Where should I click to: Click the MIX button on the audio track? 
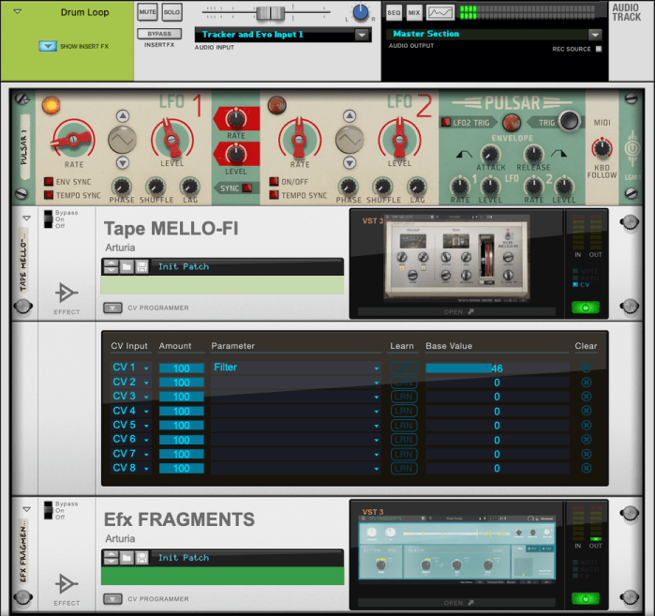click(414, 12)
